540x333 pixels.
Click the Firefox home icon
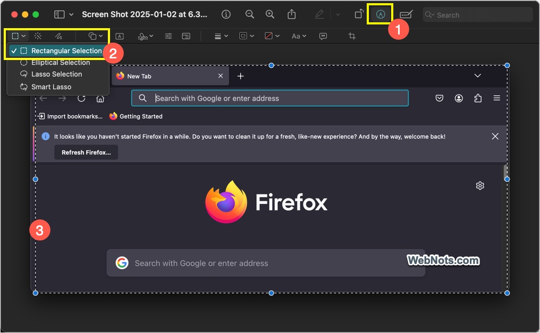(x=100, y=99)
